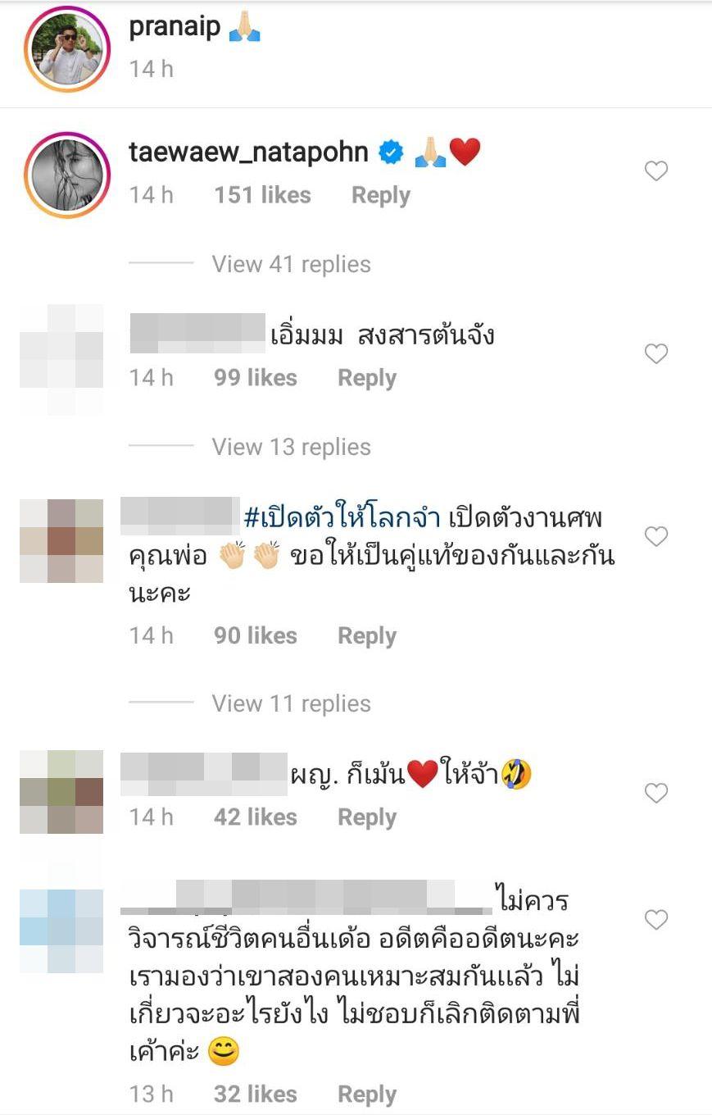The image size is (712, 1115).
Task: Tap heart on the 42 likes comment
Action: pos(656,793)
